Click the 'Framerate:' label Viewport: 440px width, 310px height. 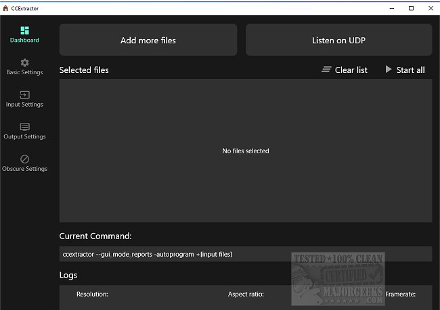(401, 294)
